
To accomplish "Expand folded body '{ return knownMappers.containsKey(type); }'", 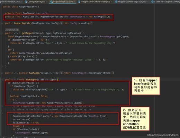I will click(87, 73).
